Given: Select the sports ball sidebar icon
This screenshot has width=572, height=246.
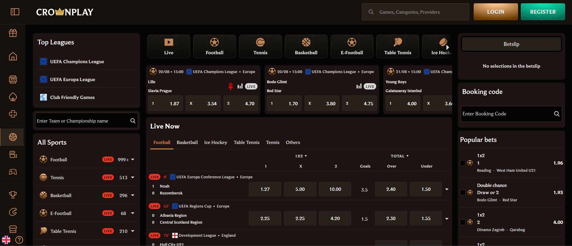Looking at the screenshot, I should [13, 137].
